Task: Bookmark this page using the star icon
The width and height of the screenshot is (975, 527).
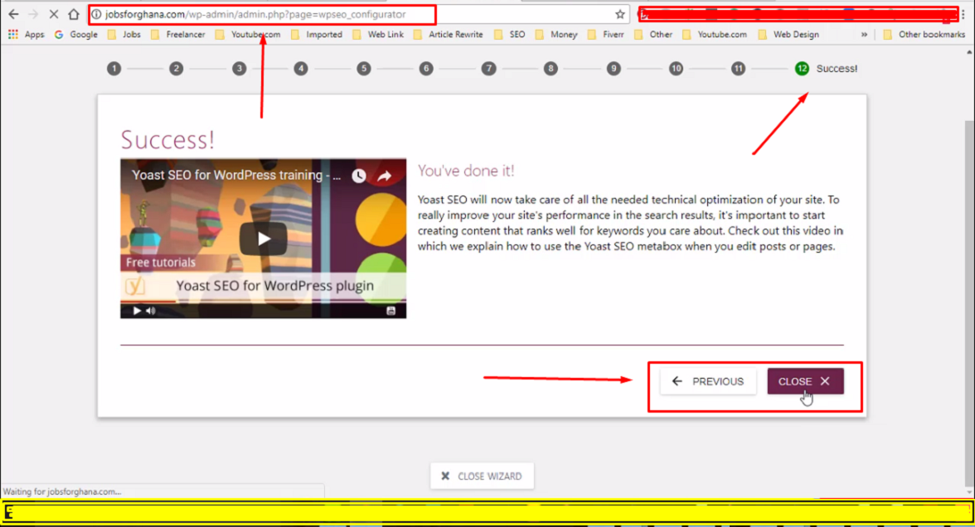Action: pos(619,14)
